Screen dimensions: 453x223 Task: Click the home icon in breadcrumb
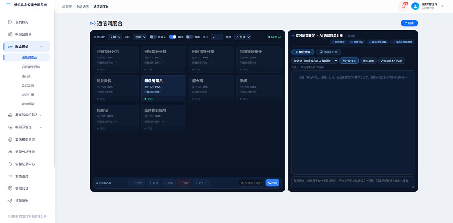pyautogui.click(x=63, y=6)
